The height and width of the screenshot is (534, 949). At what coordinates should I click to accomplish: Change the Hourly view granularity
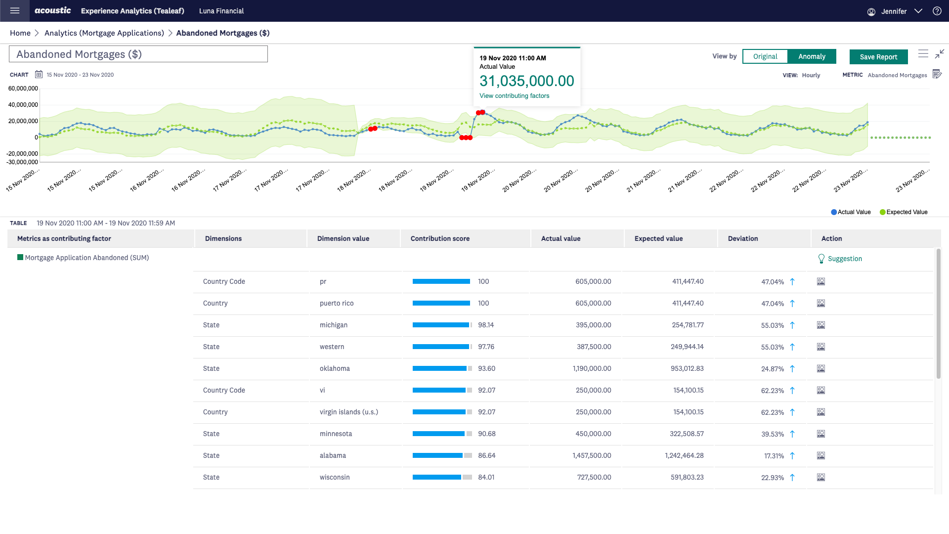(811, 75)
